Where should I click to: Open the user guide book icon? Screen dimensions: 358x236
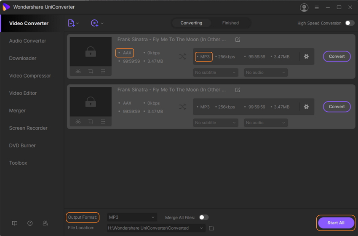(15, 223)
